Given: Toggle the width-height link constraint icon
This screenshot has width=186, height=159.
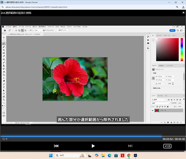Looking at the screenshot, I should (x=153, y=78).
